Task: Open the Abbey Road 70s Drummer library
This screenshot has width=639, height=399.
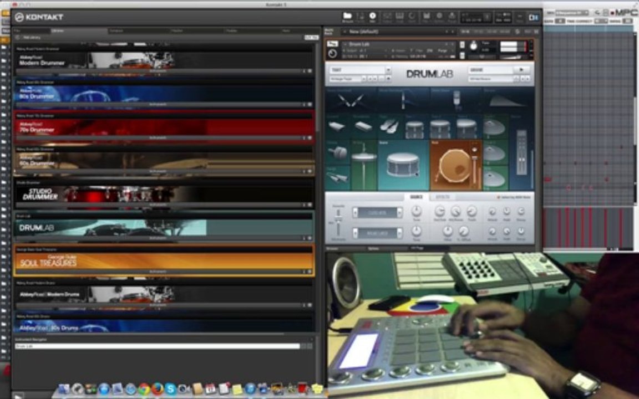Action: 164,127
